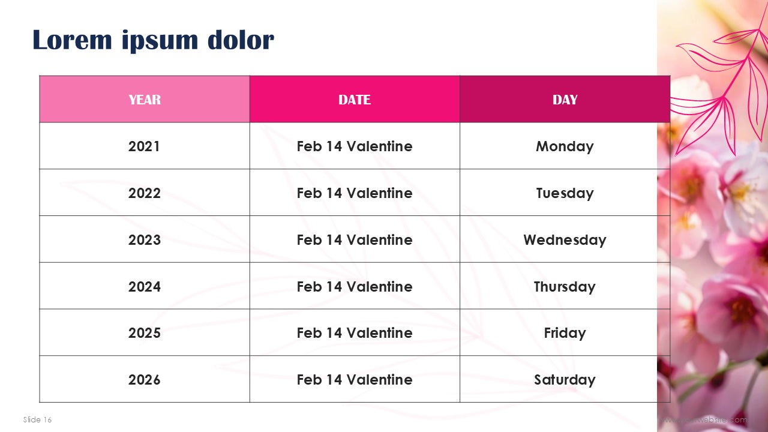Click the Lorem ipsum dolor title
This screenshot has height=432, width=768.
(x=153, y=41)
